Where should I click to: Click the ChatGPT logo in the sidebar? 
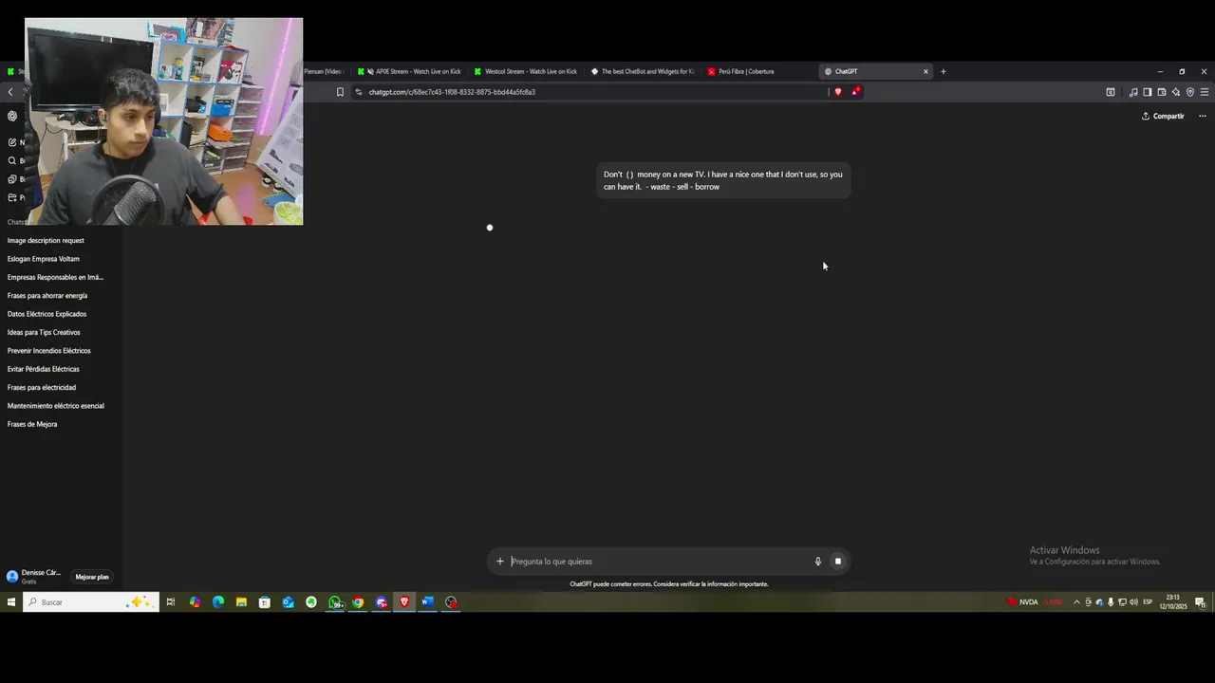12,116
